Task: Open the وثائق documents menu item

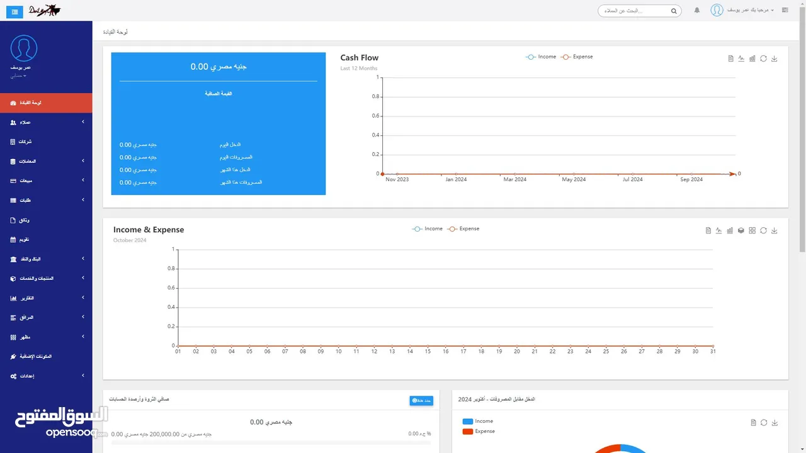Action: point(46,220)
